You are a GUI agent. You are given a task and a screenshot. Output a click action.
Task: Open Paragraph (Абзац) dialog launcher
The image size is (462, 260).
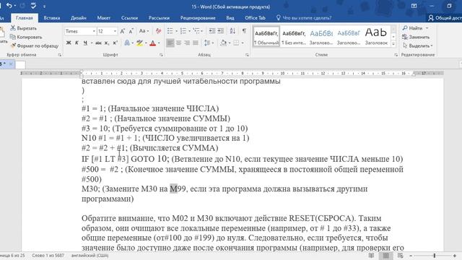tap(247, 55)
